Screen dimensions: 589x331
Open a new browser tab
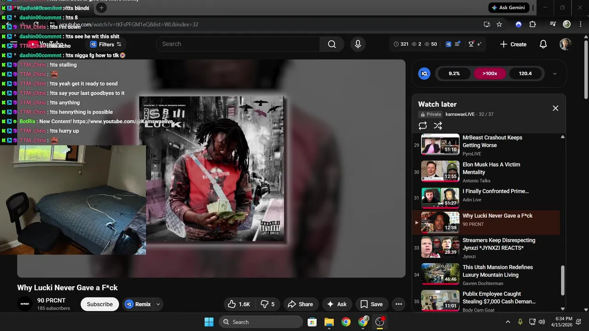tap(102, 7)
